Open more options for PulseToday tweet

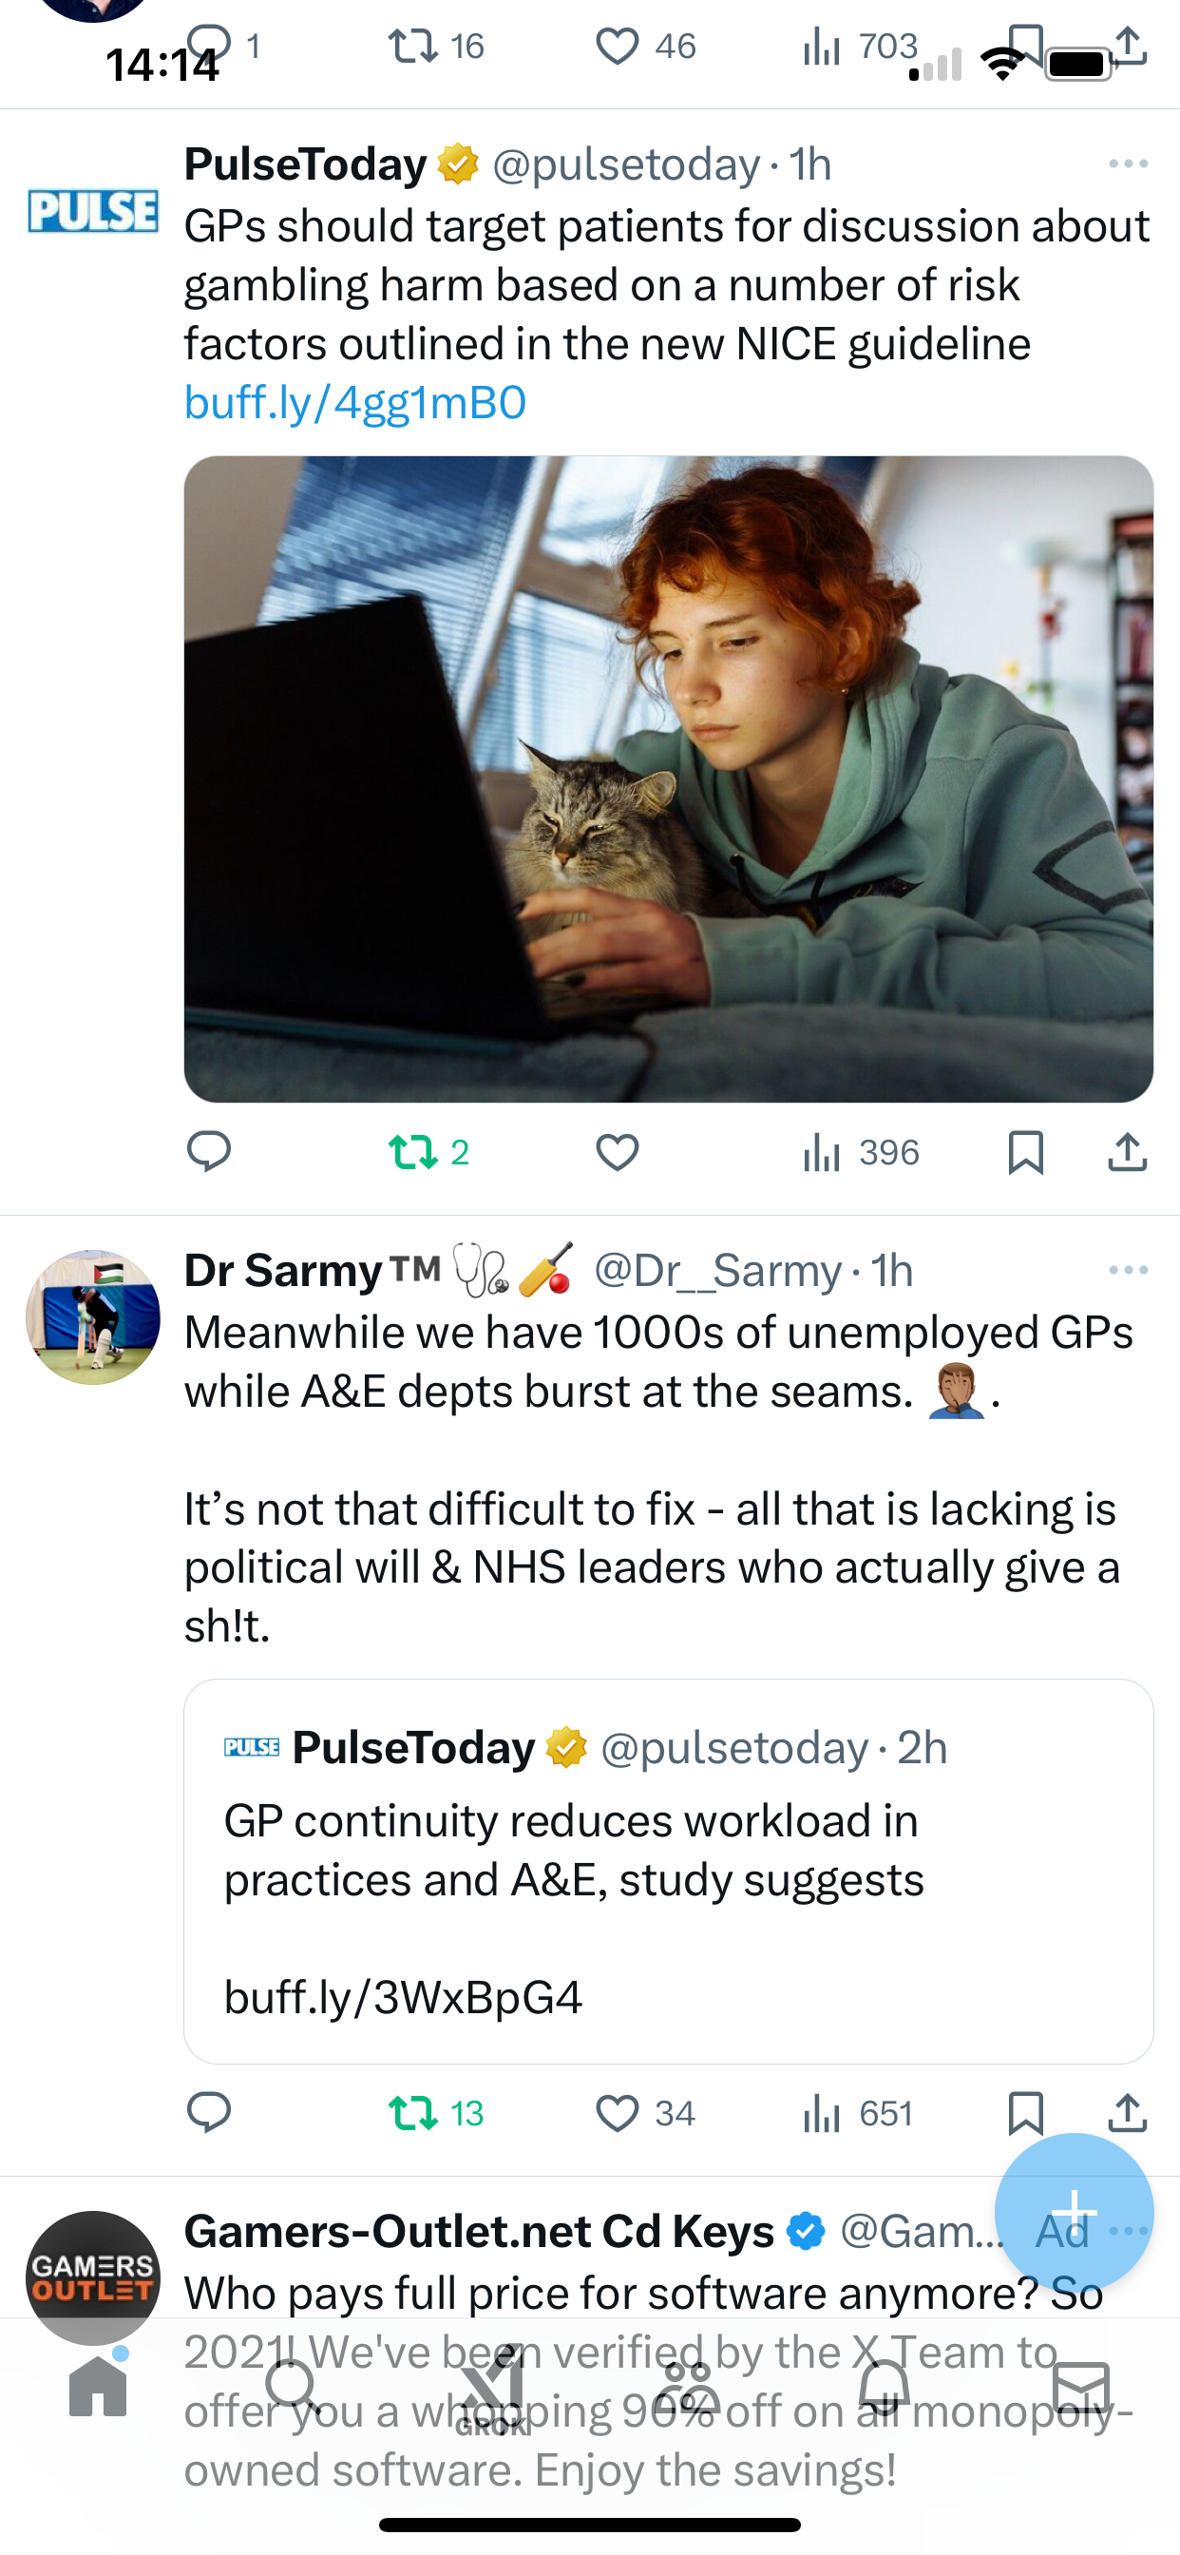pos(1129,163)
